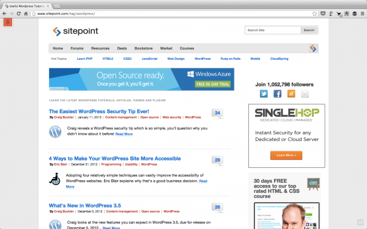
Task: Click the Search button
Action: [x=309, y=30]
